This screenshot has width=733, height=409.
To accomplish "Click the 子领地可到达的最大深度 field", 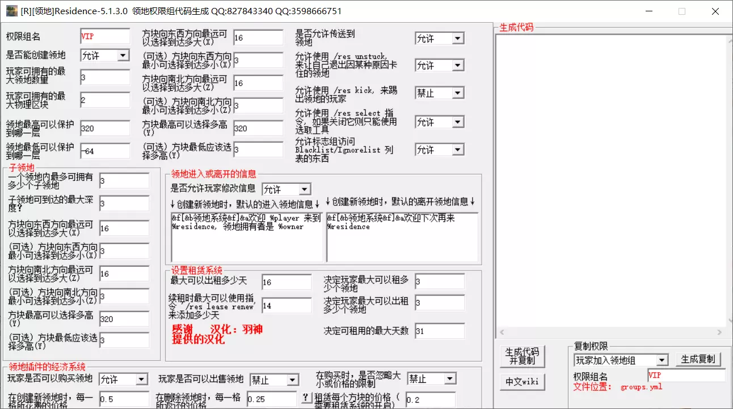I will pos(124,203).
